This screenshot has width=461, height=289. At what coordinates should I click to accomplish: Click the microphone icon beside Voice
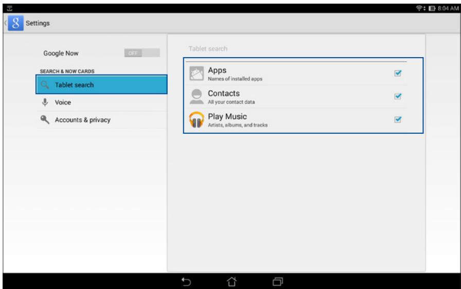click(45, 102)
